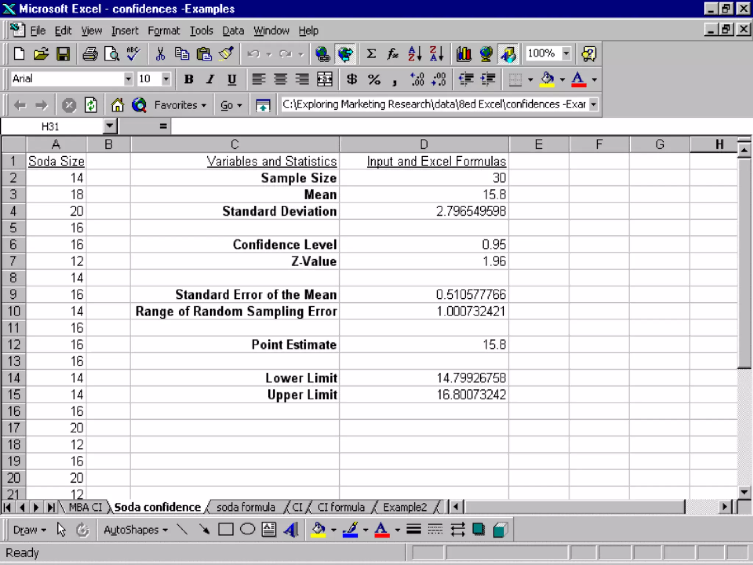The image size is (753, 565).
Task: Click the Merge and Center icon
Action: [325, 79]
